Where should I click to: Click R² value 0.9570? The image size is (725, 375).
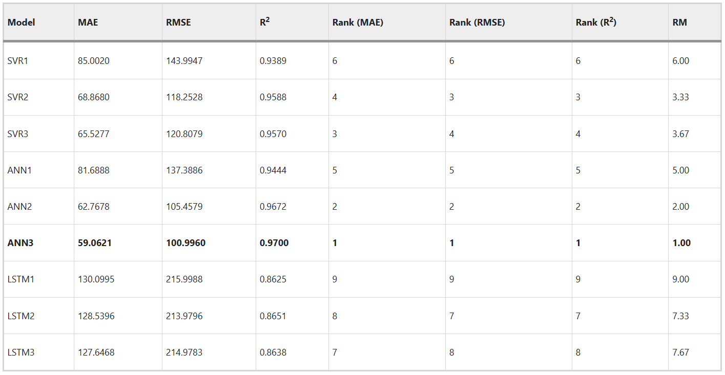tap(273, 134)
